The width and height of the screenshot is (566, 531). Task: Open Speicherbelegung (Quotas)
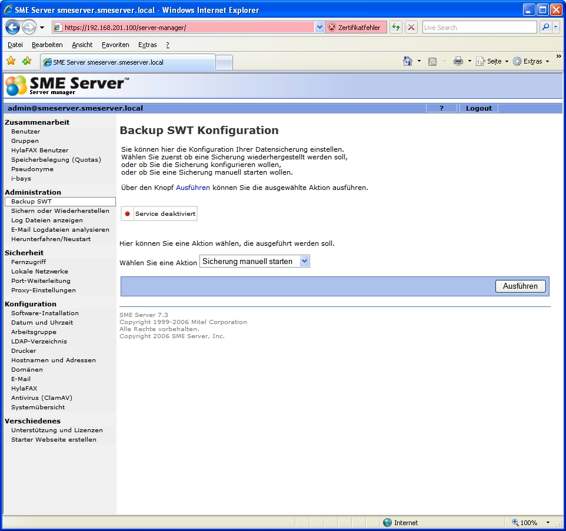pyautogui.click(x=56, y=159)
